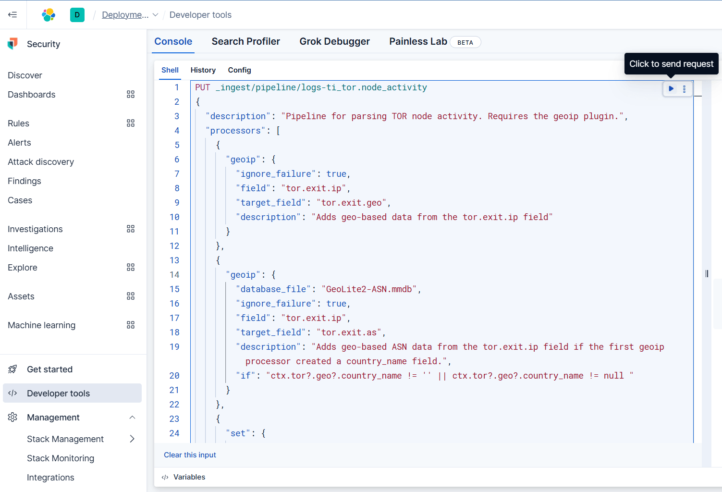Viewport: 722px width, 492px height.
Task: Expand the Stack Management submenu arrow
Action: (x=132, y=439)
